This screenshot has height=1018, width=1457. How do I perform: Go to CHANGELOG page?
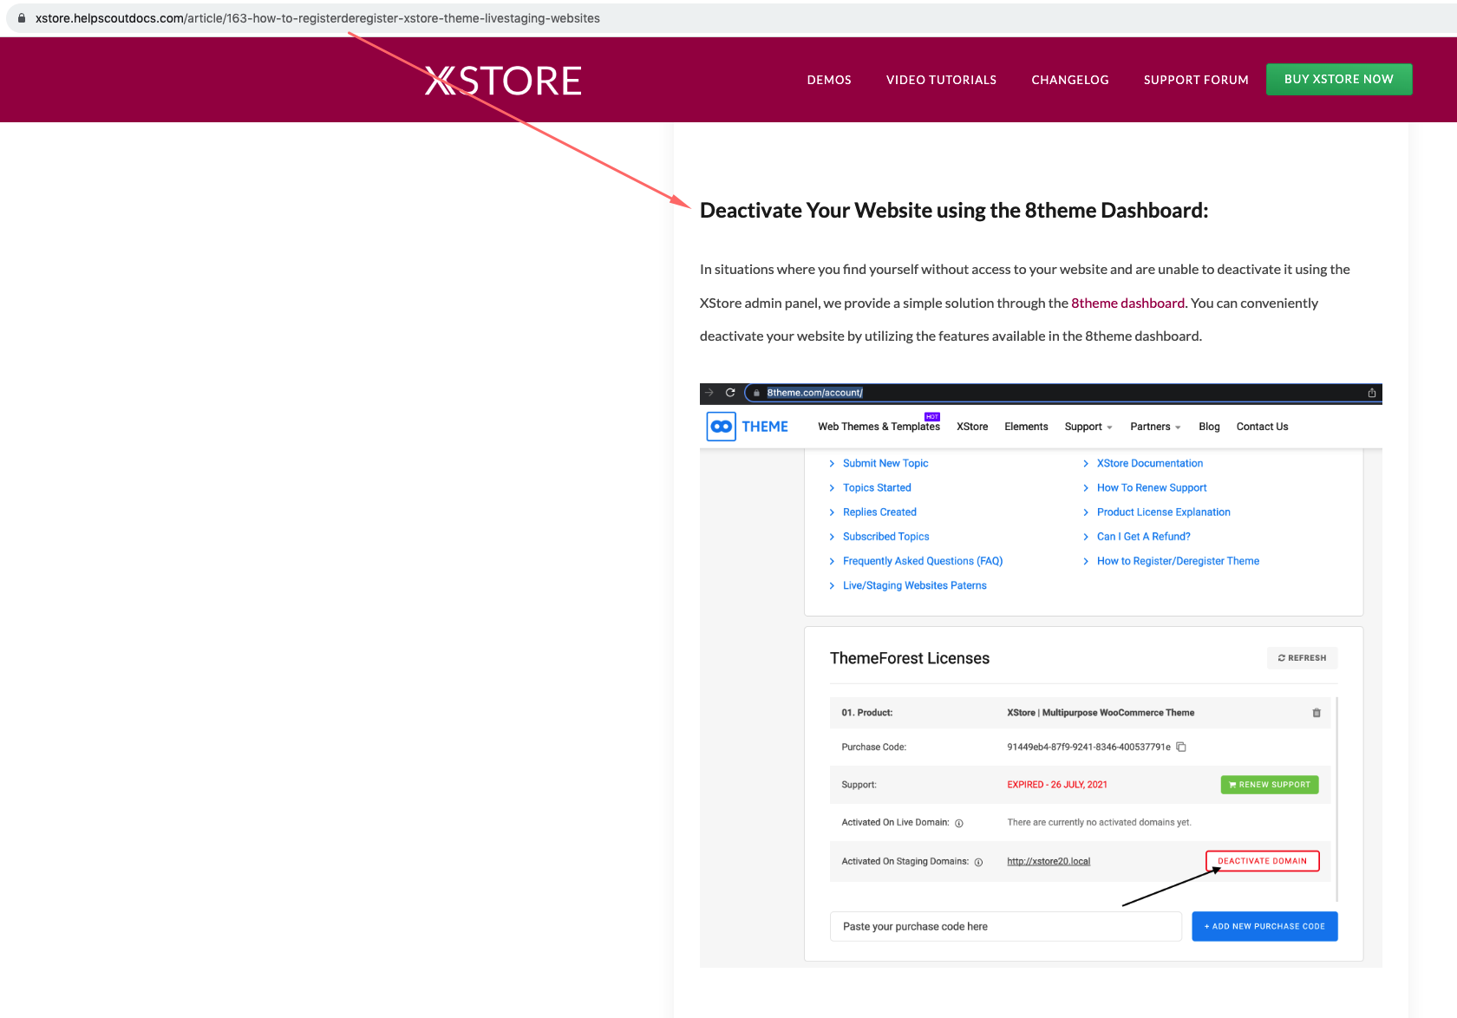click(x=1070, y=80)
